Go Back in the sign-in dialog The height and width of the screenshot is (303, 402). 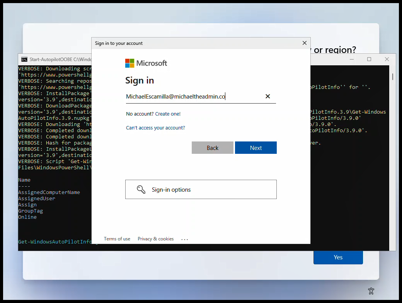(213, 148)
